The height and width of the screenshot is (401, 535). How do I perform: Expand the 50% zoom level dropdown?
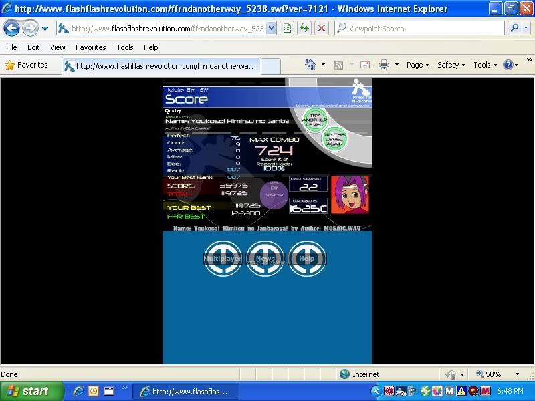516,374
